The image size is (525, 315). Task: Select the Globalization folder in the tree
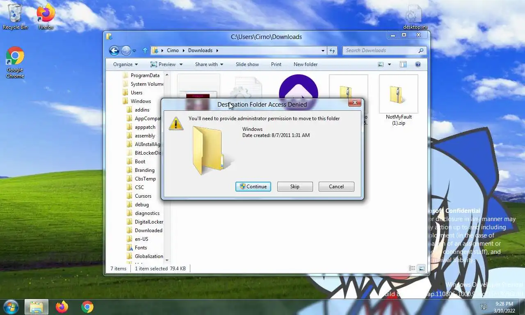145,256
